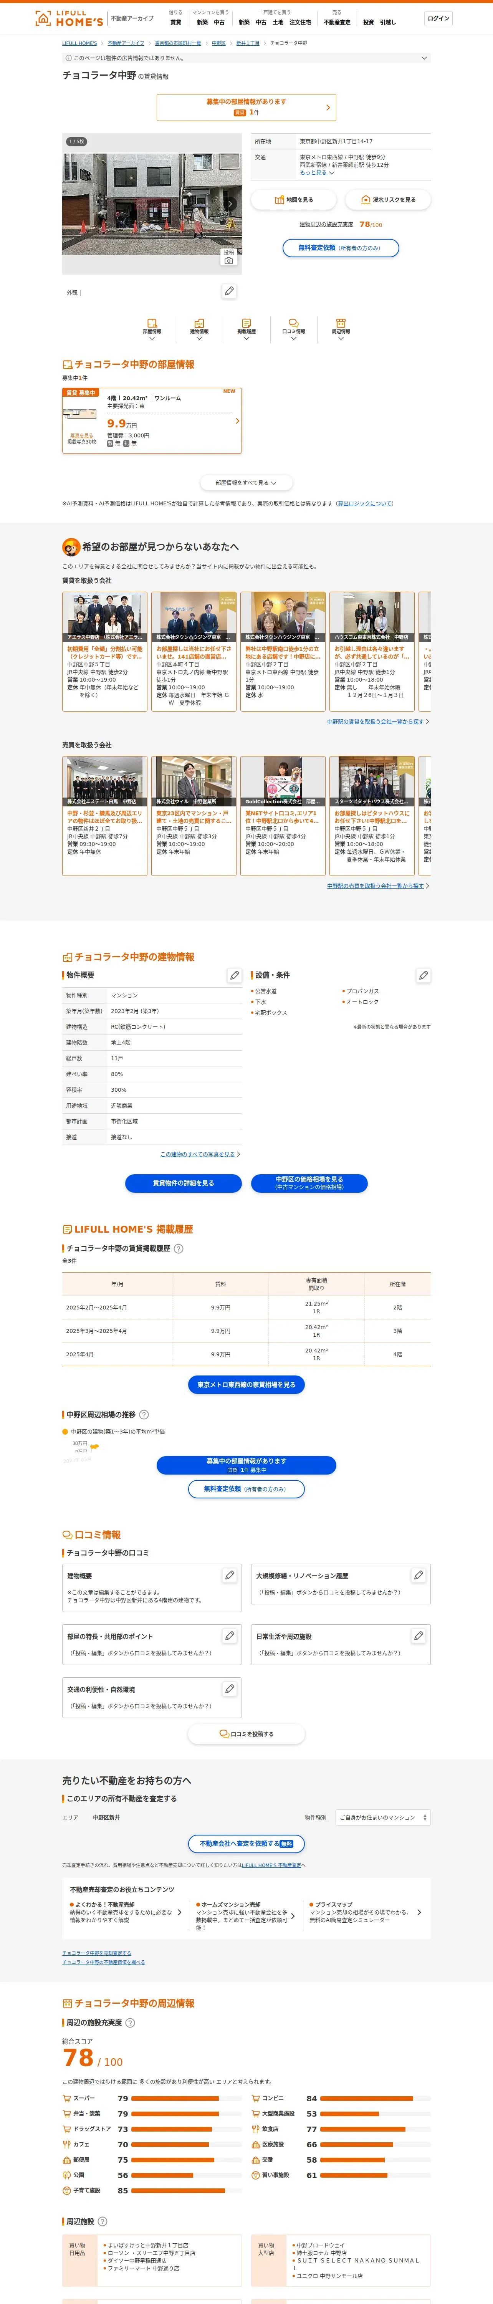Select 引越し in the top navigation
Image resolution: width=493 pixels, height=2304 pixels.
click(387, 22)
